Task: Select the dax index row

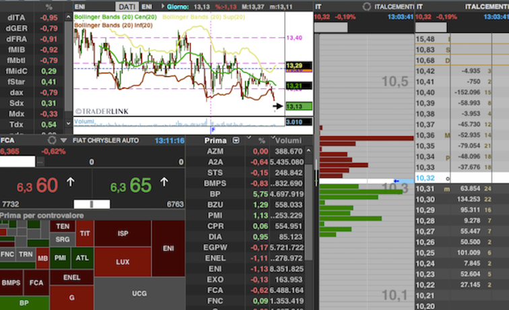Action: [32, 92]
